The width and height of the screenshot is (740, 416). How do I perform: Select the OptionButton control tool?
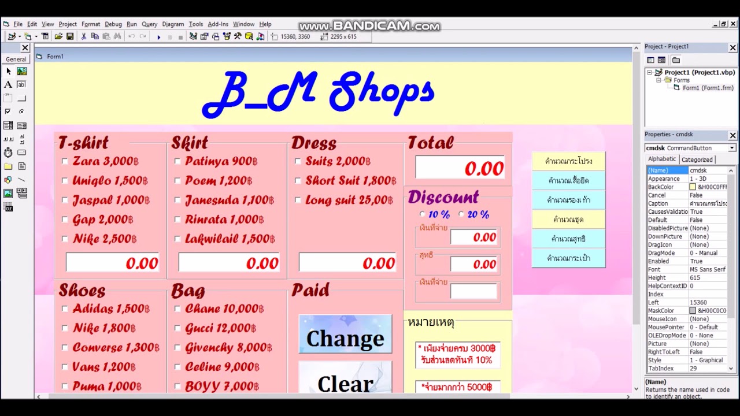pos(22,112)
